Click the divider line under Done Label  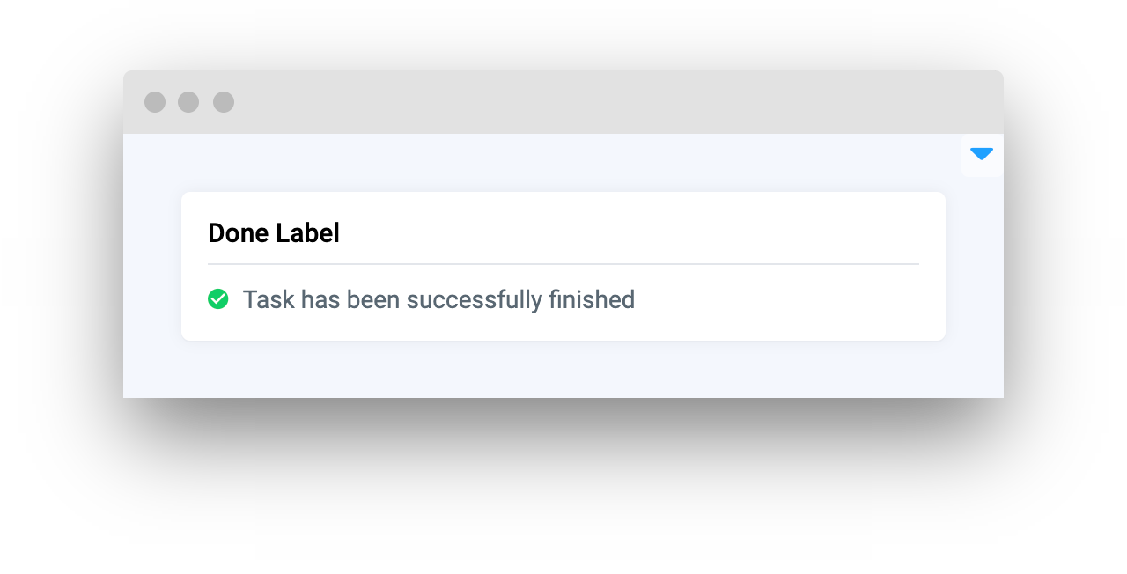click(563, 264)
